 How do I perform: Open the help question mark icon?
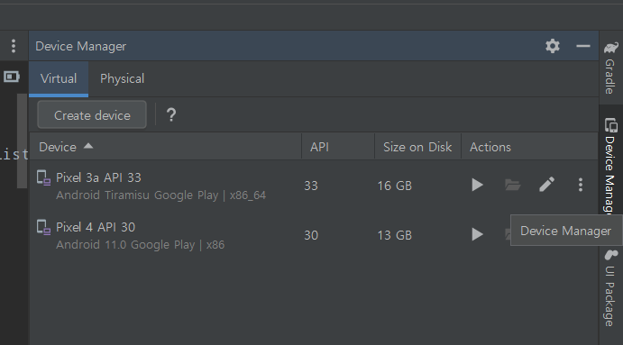171,114
